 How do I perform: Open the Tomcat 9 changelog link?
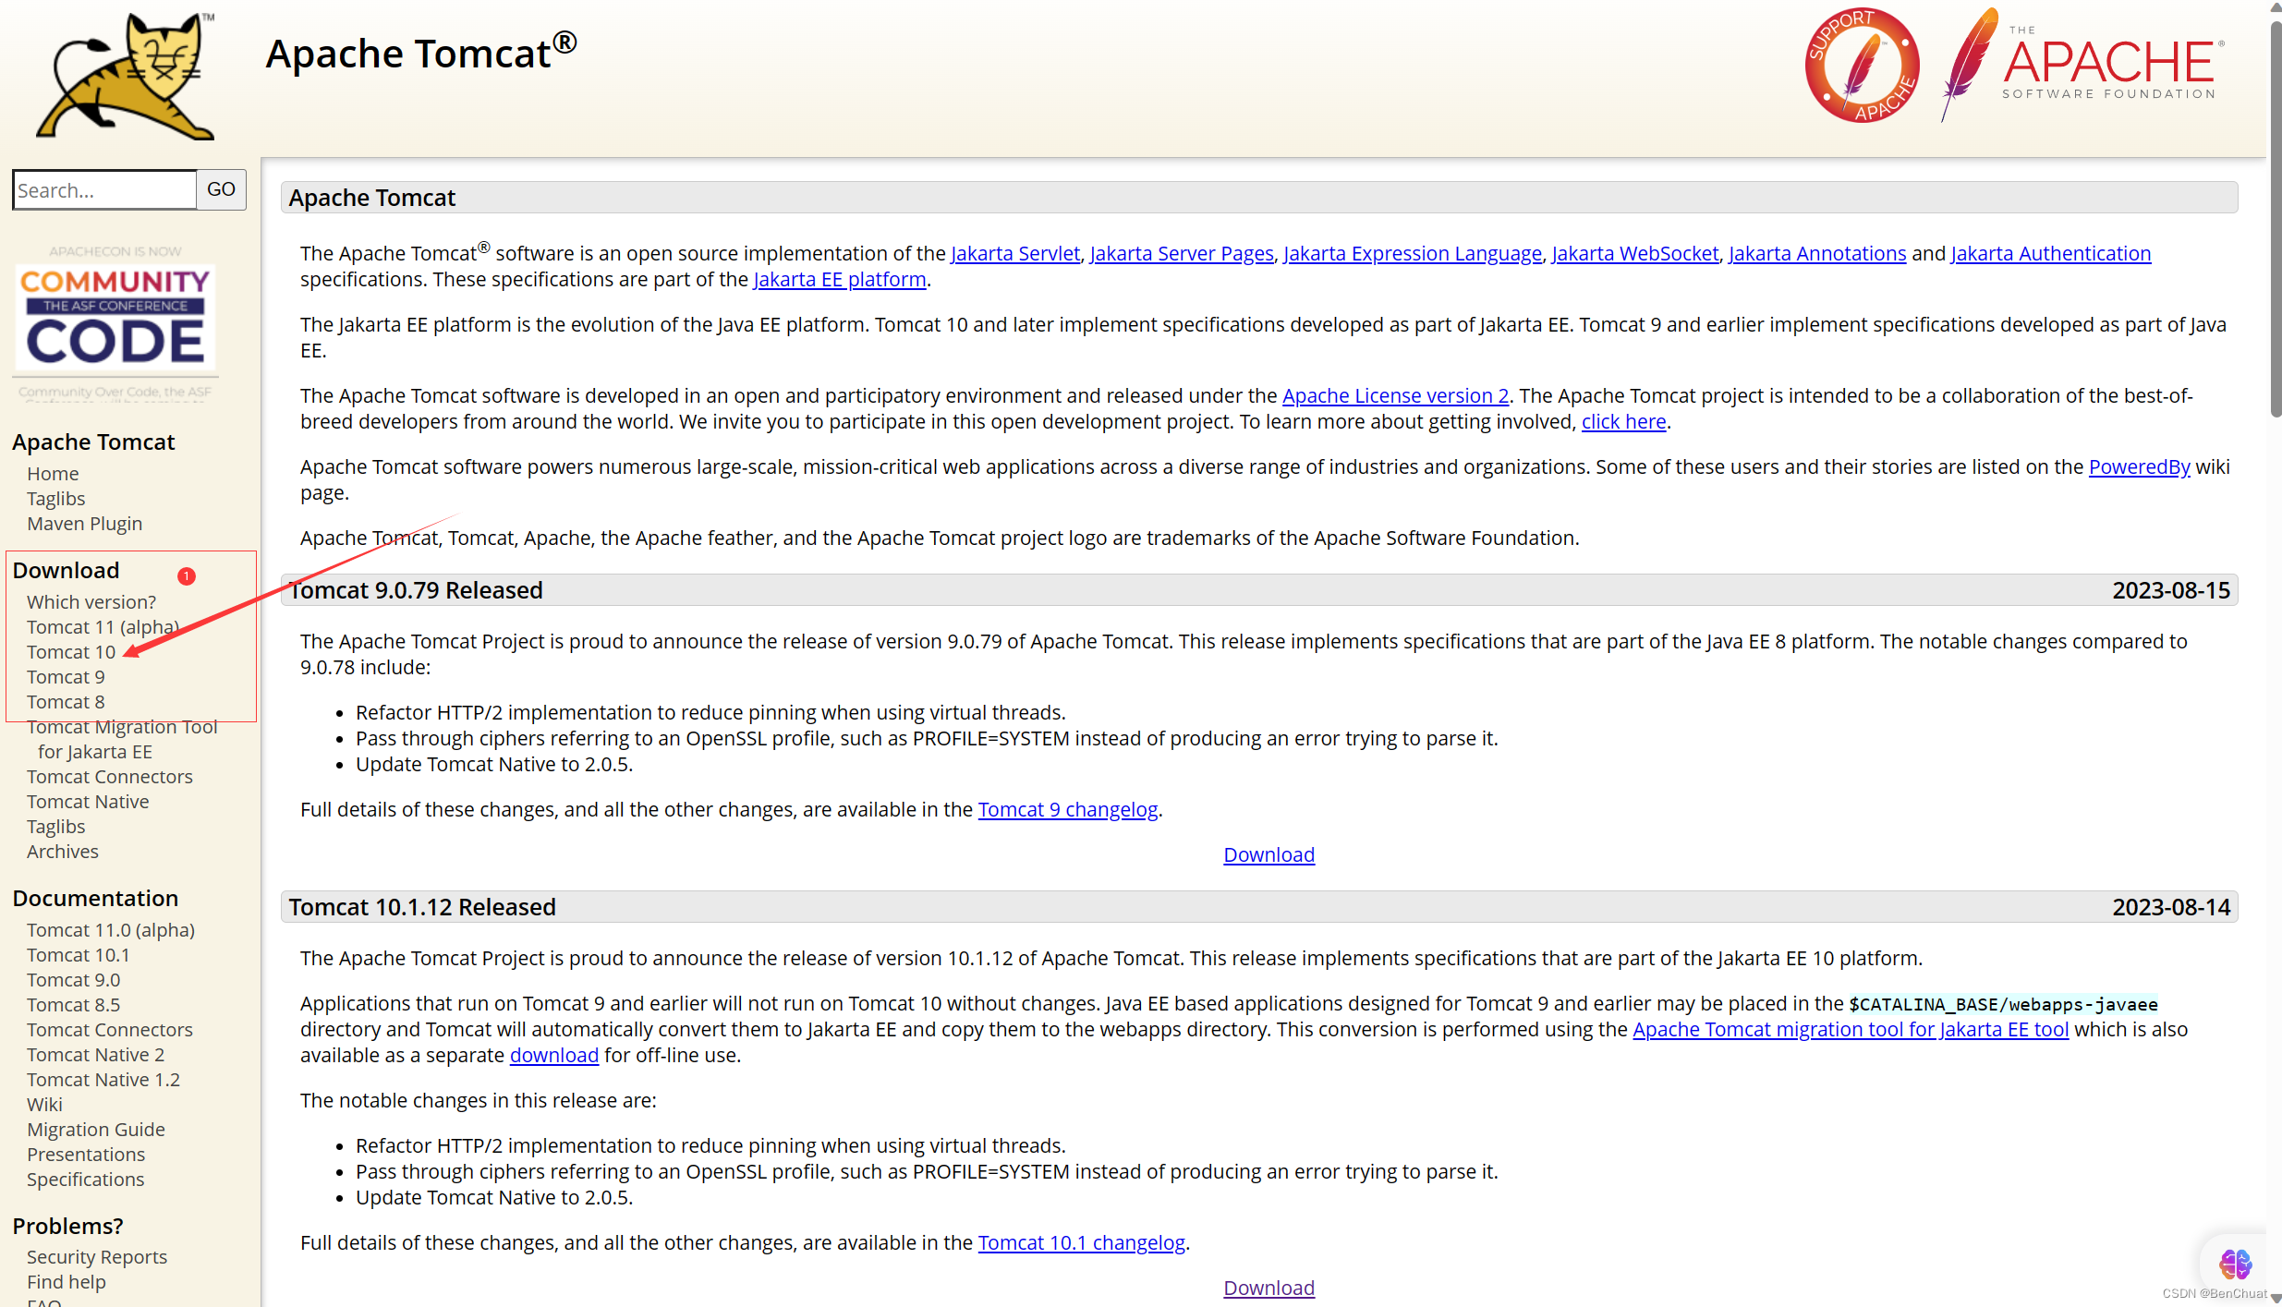coord(1067,809)
